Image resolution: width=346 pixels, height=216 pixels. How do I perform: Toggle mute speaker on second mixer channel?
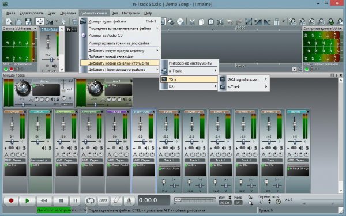[44, 148]
